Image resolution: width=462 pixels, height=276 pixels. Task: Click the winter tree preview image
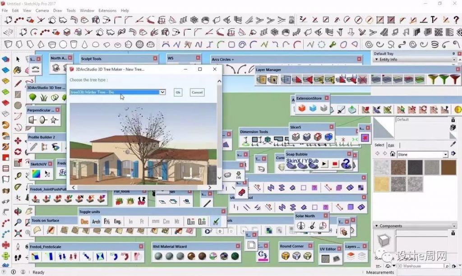click(143, 144)
